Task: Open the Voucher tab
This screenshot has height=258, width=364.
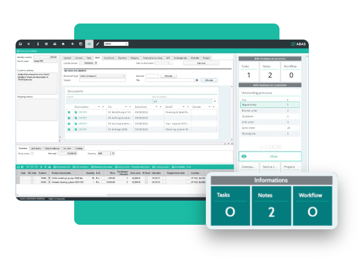Action: 67,148
